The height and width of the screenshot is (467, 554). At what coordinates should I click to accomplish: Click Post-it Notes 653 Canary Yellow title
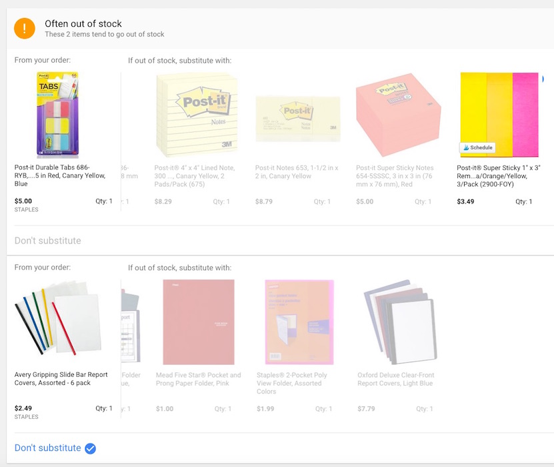click(297, 172)
